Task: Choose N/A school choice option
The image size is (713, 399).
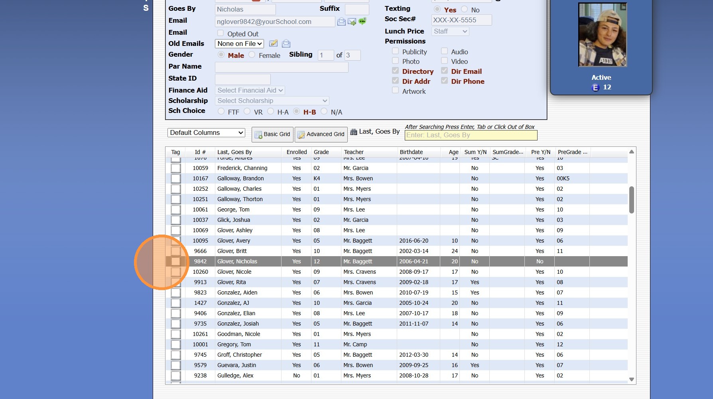Action: coord(324,111)
